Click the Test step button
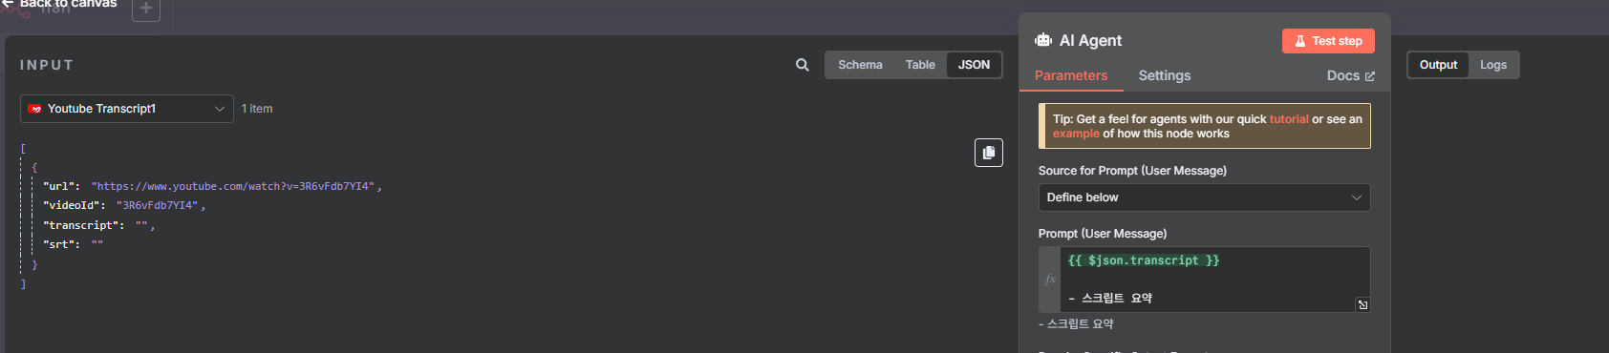 click(x=1328, y=41)
